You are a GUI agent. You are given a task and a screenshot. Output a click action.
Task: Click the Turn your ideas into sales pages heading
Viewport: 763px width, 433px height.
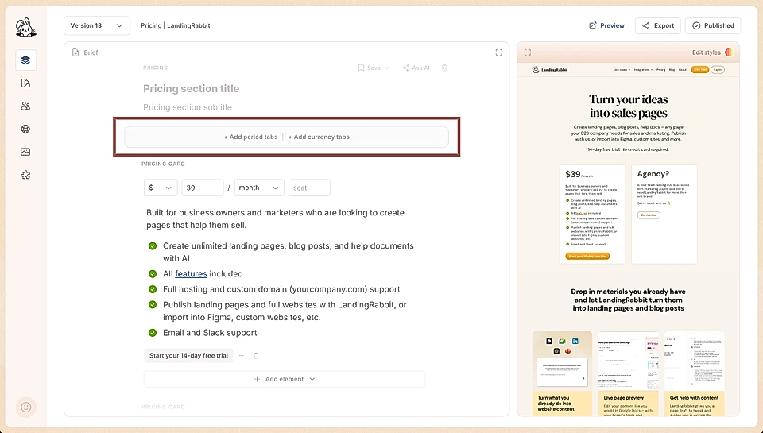(628, 106)
